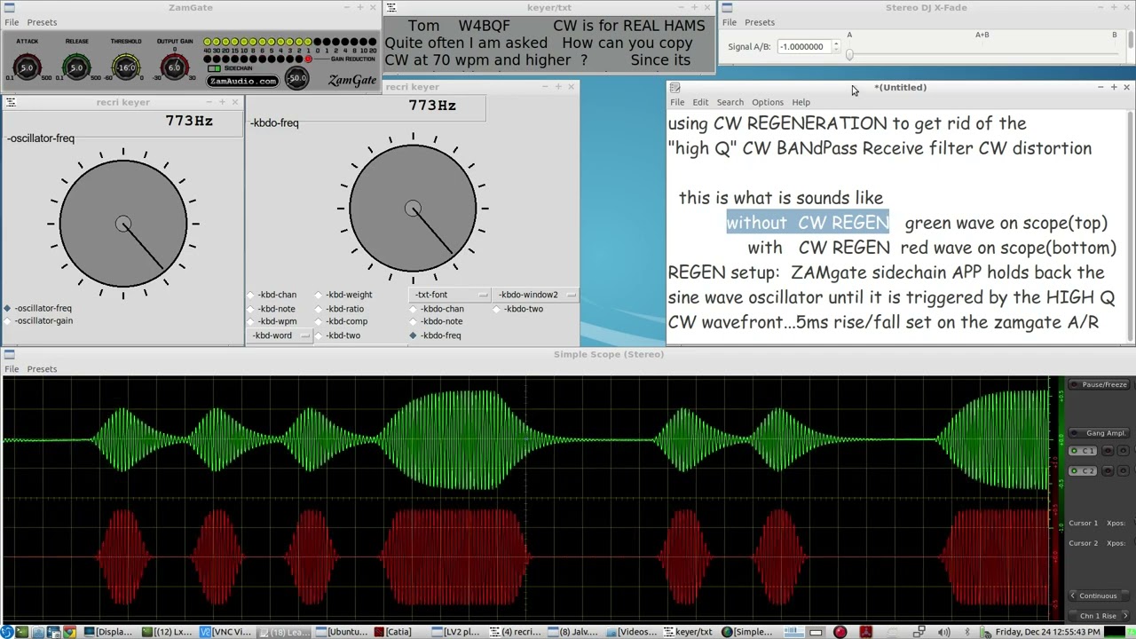Viewport: 1136px width, 639px height.
Task: Toggle channel C 2 on the scope
Action: [x=1083, y=471]
